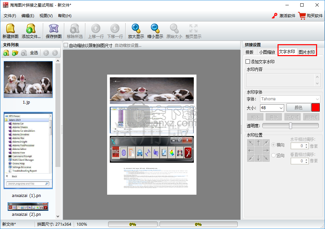The image size is (325, 229).
Task: Select 横向 radio button
Action: [x=273, y=145]
